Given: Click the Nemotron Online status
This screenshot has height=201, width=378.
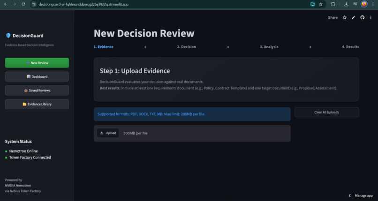Looking at the screenshot, I should [23, 151].
